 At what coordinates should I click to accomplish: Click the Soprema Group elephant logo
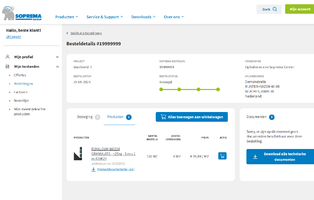tap(22, 13)
